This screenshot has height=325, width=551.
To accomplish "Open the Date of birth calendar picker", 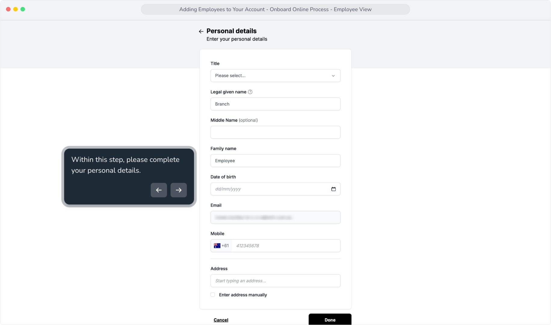I will tap(333, 189).
